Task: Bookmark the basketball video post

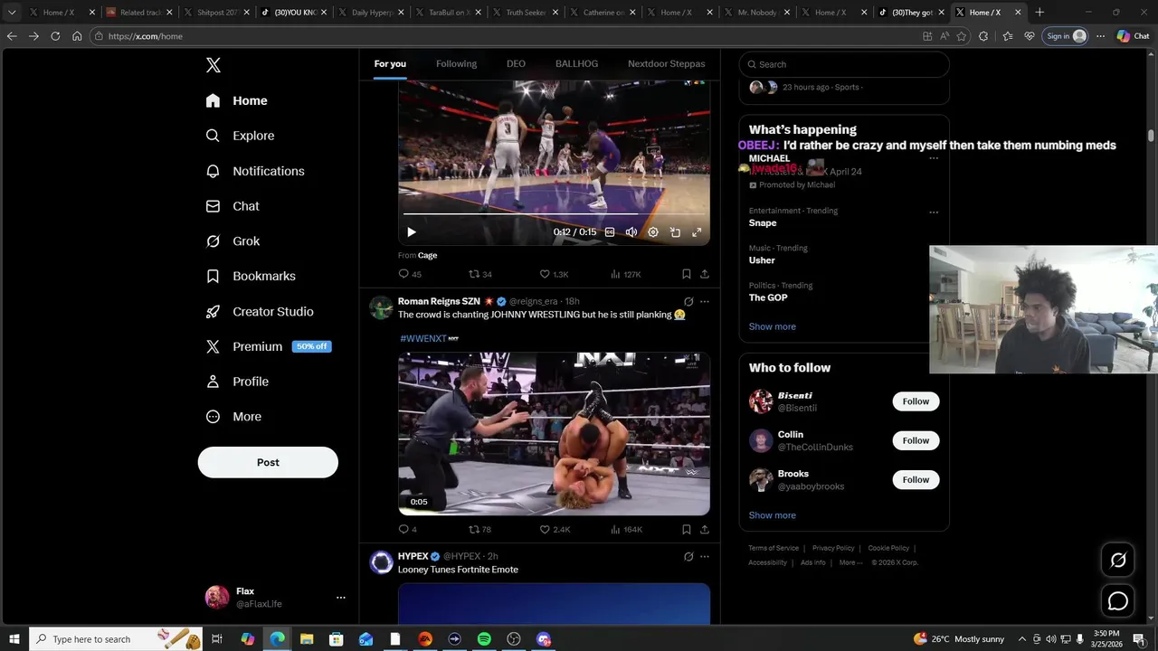Action: click(687, 274)
